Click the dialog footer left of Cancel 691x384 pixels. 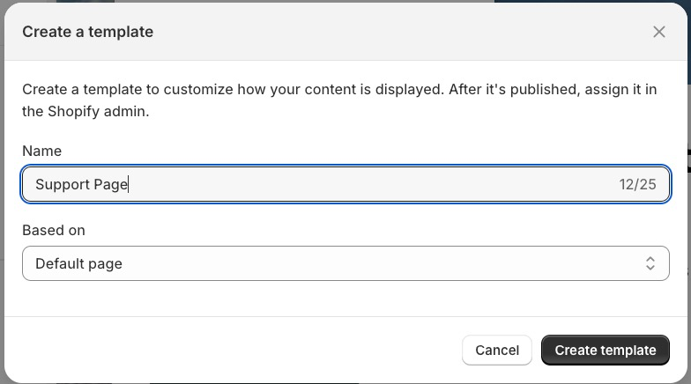tap(229, 350)
